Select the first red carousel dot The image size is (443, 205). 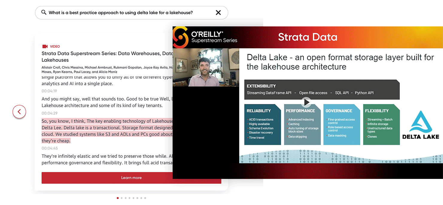(118, 198)
